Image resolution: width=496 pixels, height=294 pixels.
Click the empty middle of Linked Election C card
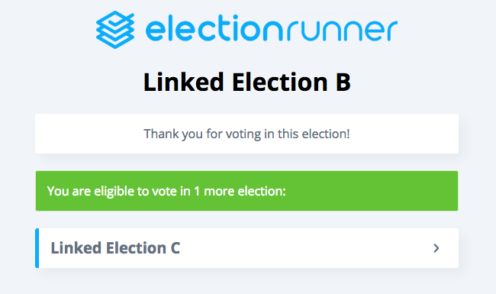click(x=304, y=248)
